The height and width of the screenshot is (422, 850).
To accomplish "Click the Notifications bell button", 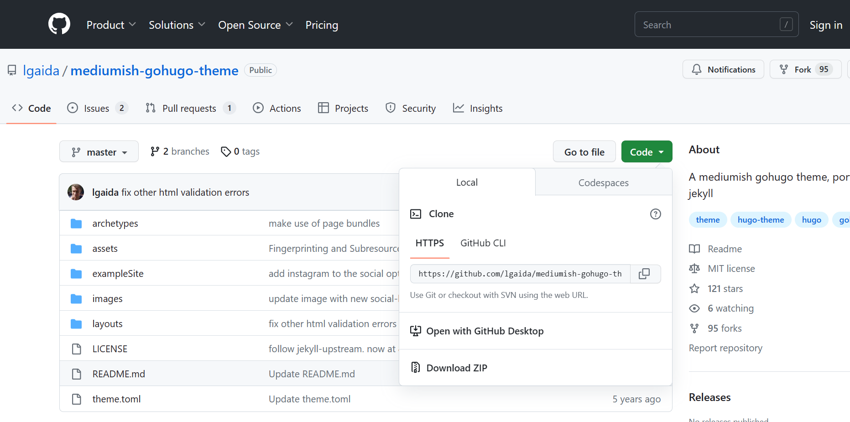I will click(723, 69).
